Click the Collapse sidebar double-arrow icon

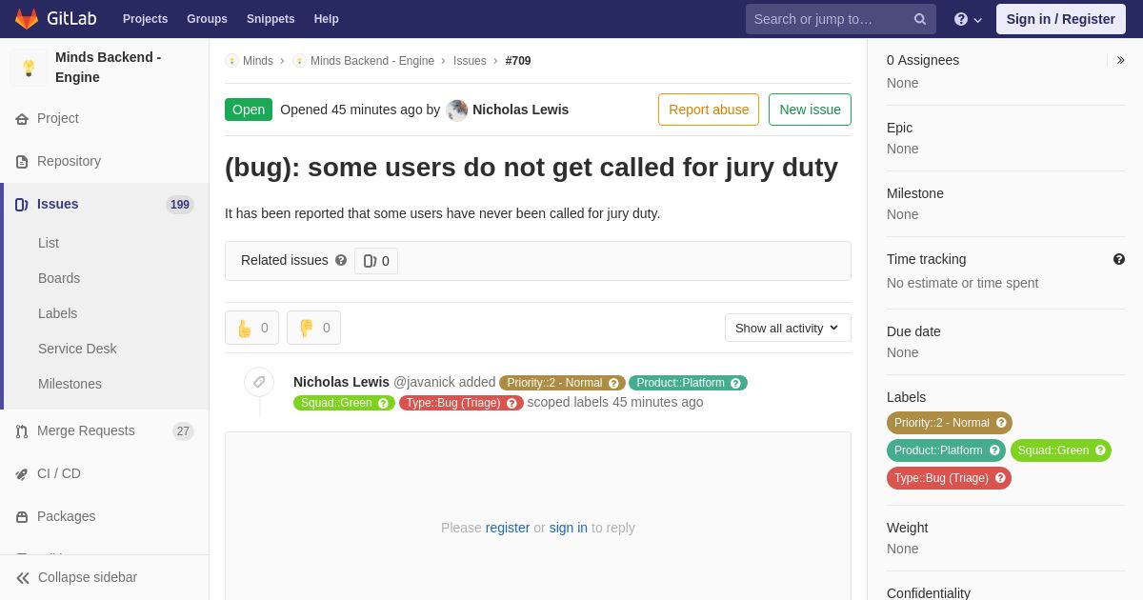pyautogui.click(x=23, y=578)
